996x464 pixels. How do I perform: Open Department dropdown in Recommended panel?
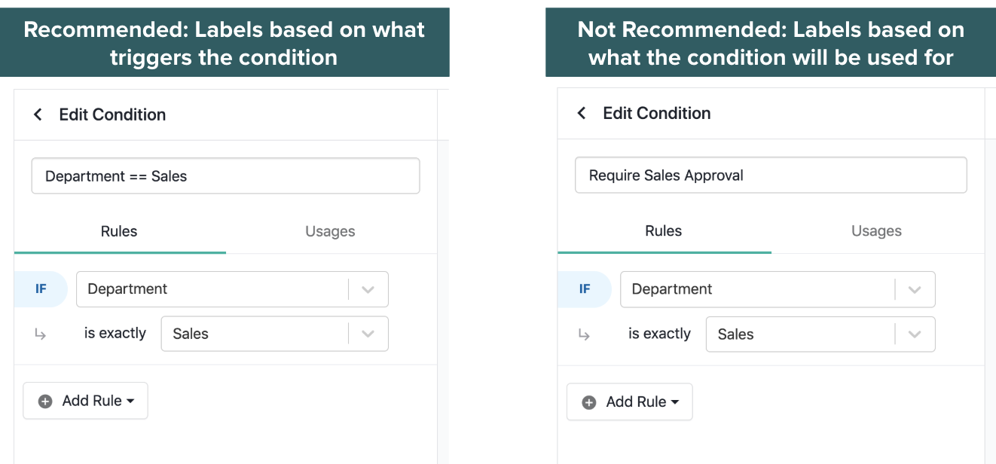pos(232,289)
